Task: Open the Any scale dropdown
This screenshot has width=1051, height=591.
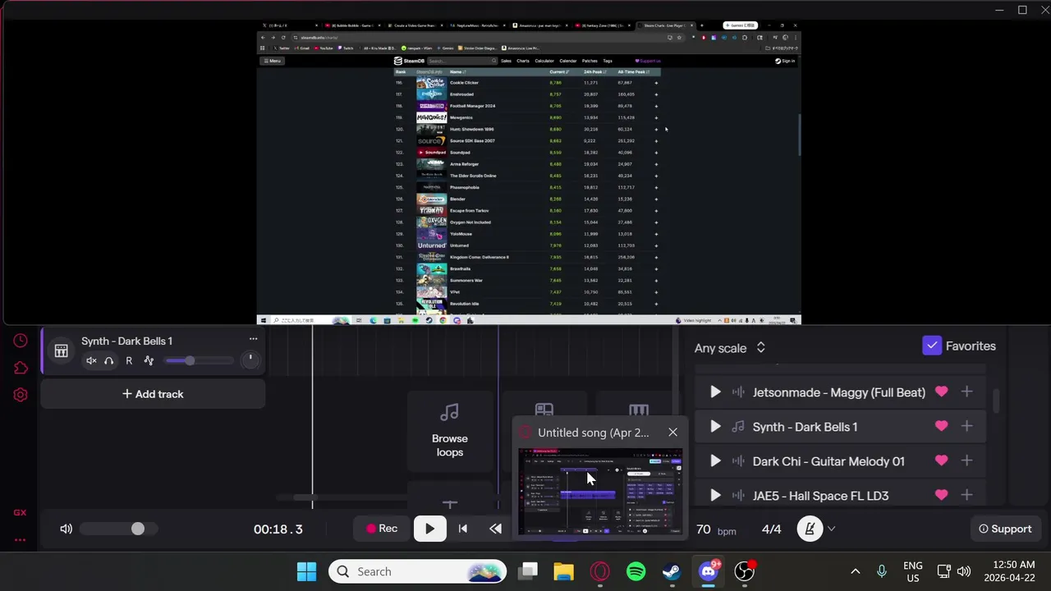Action: tap(729, 348)
